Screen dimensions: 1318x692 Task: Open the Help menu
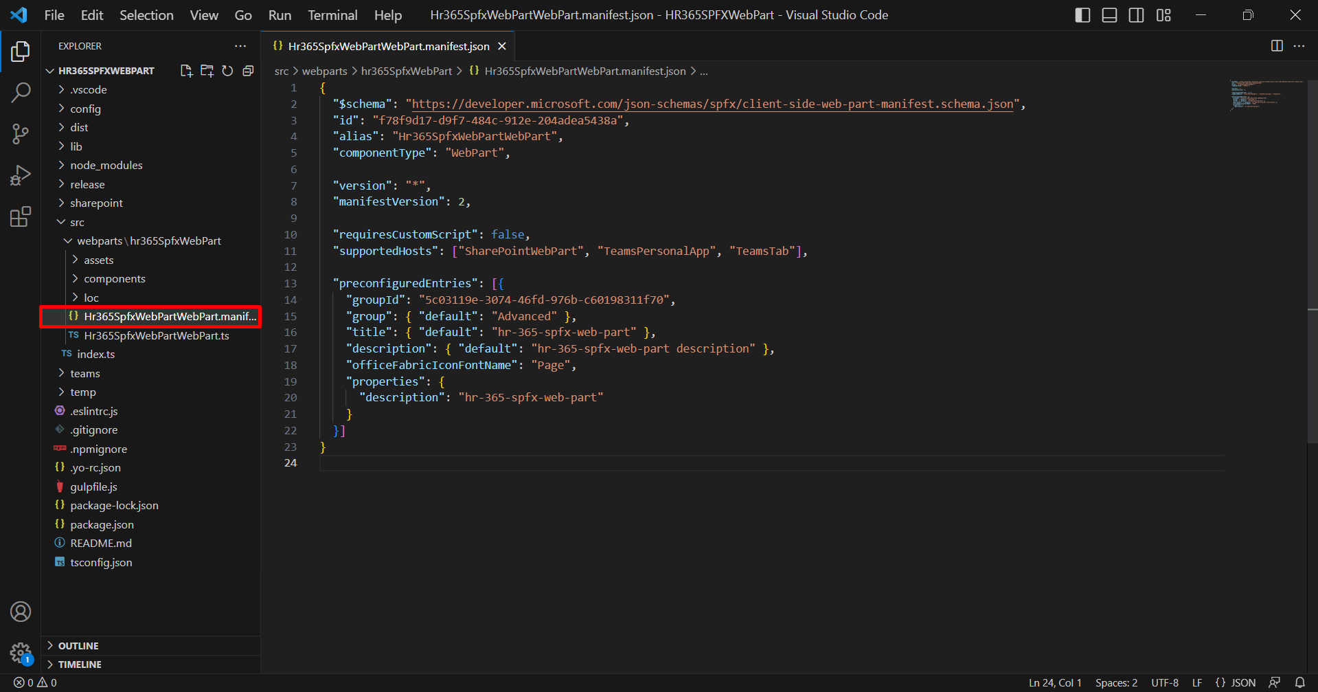tap(388, 15)
